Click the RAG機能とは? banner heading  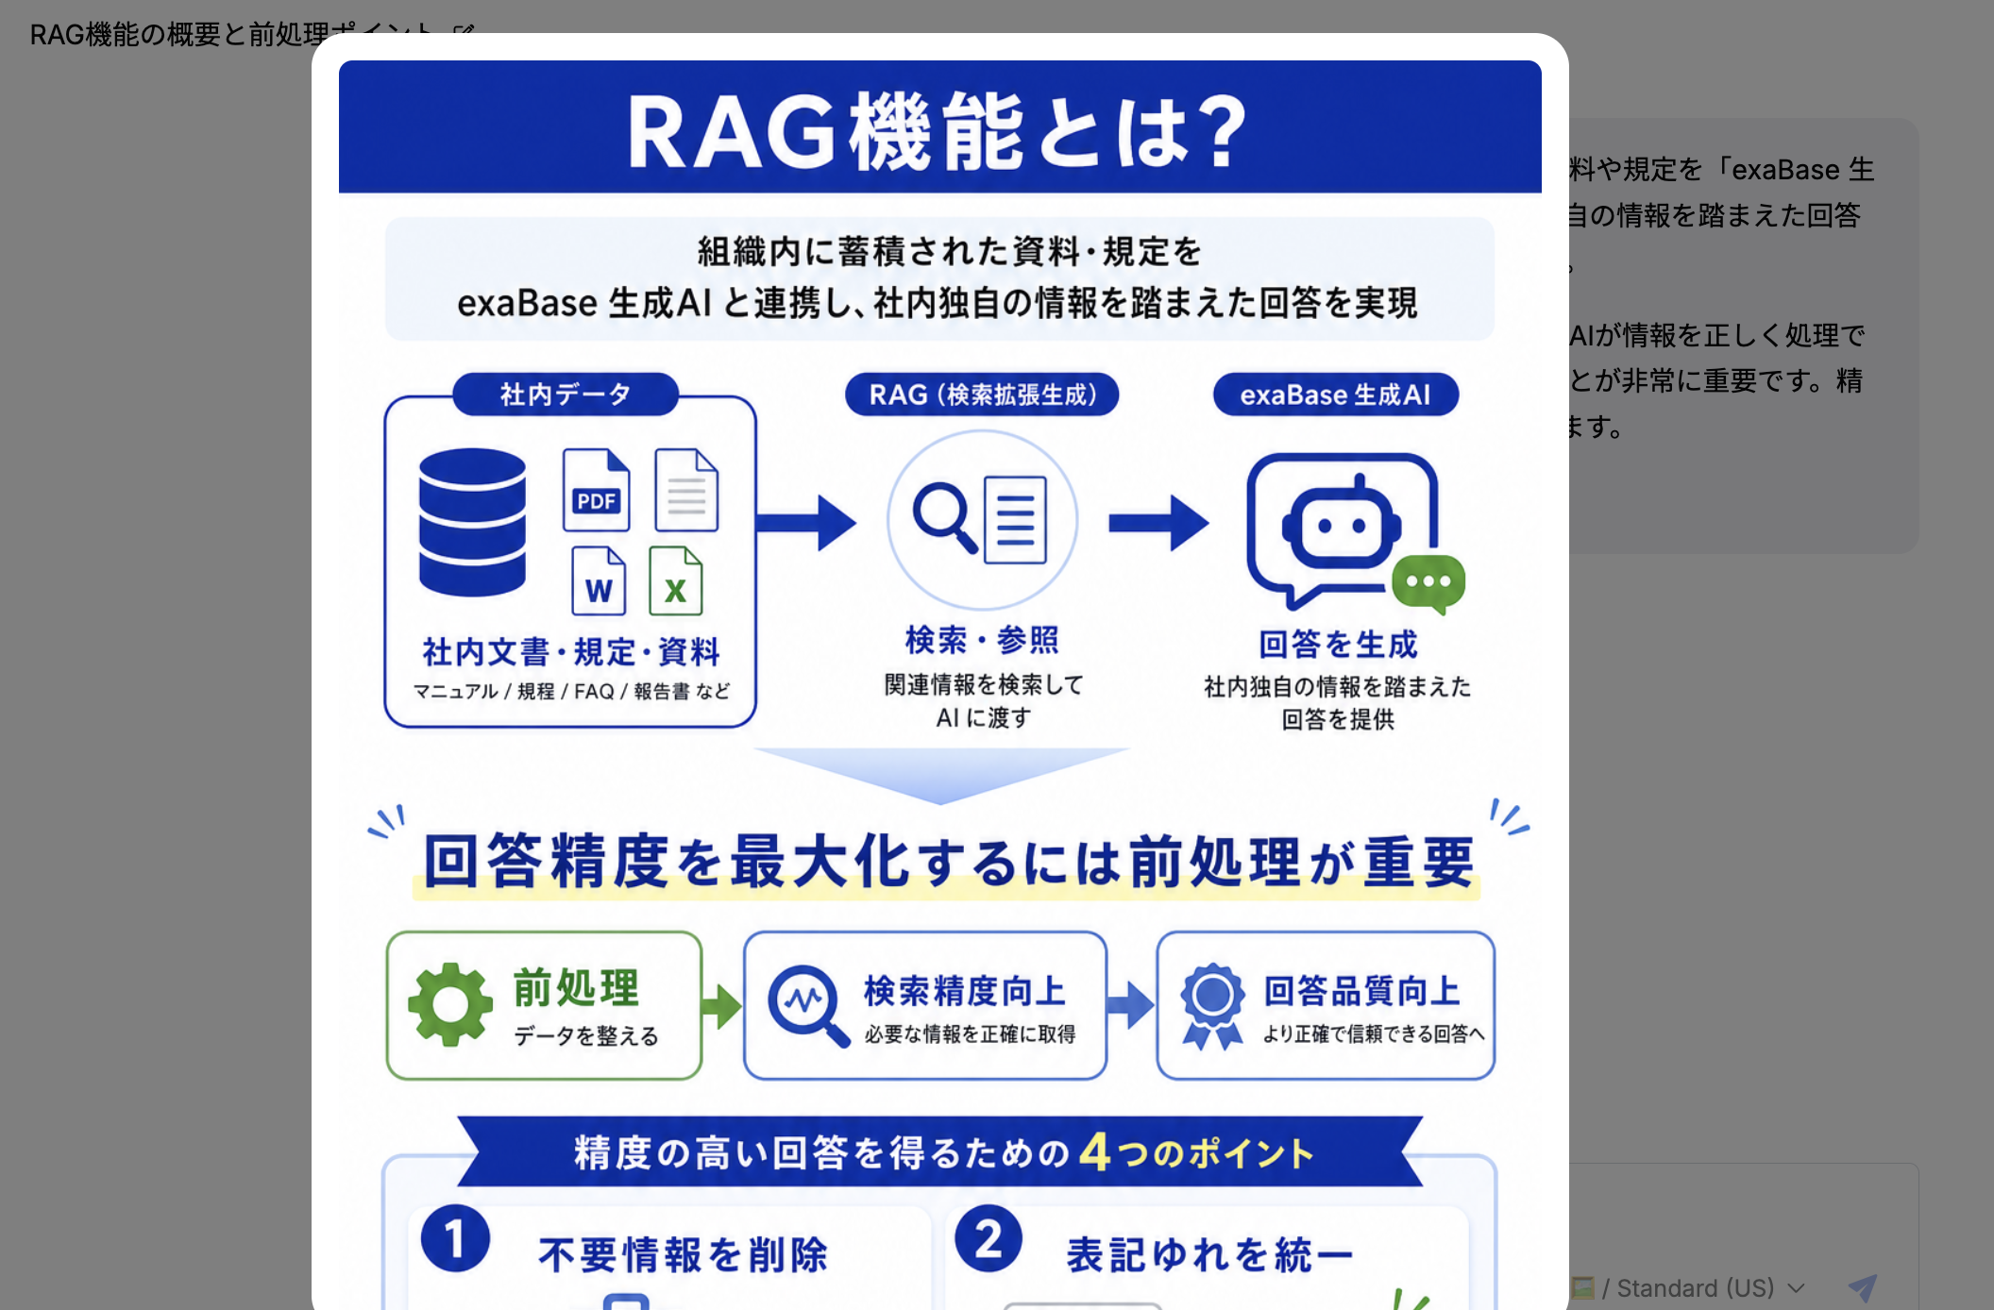tap(939, 132)
